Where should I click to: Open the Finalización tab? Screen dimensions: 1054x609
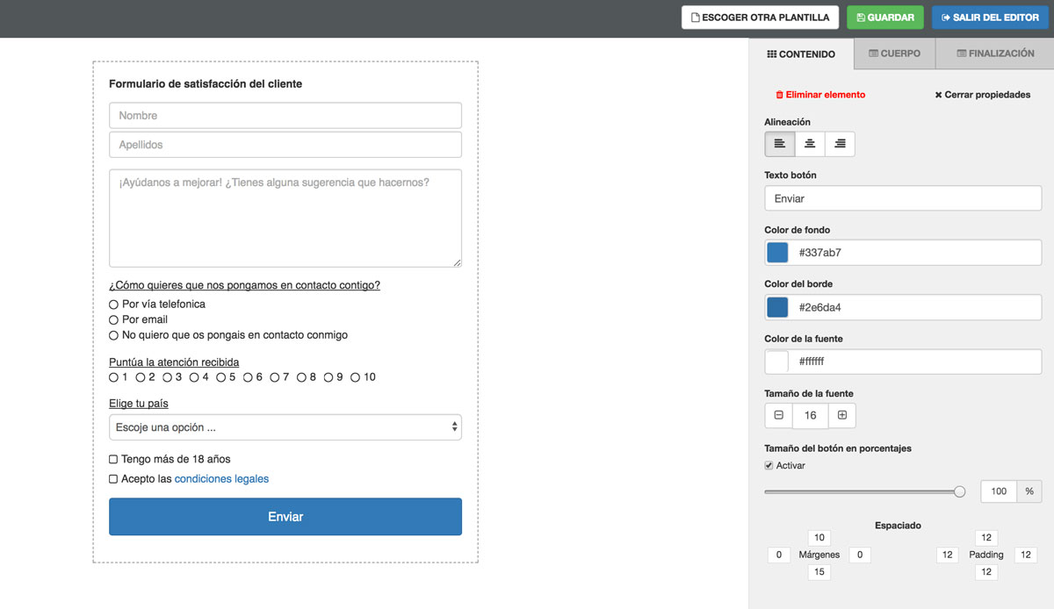coord(995,54)
